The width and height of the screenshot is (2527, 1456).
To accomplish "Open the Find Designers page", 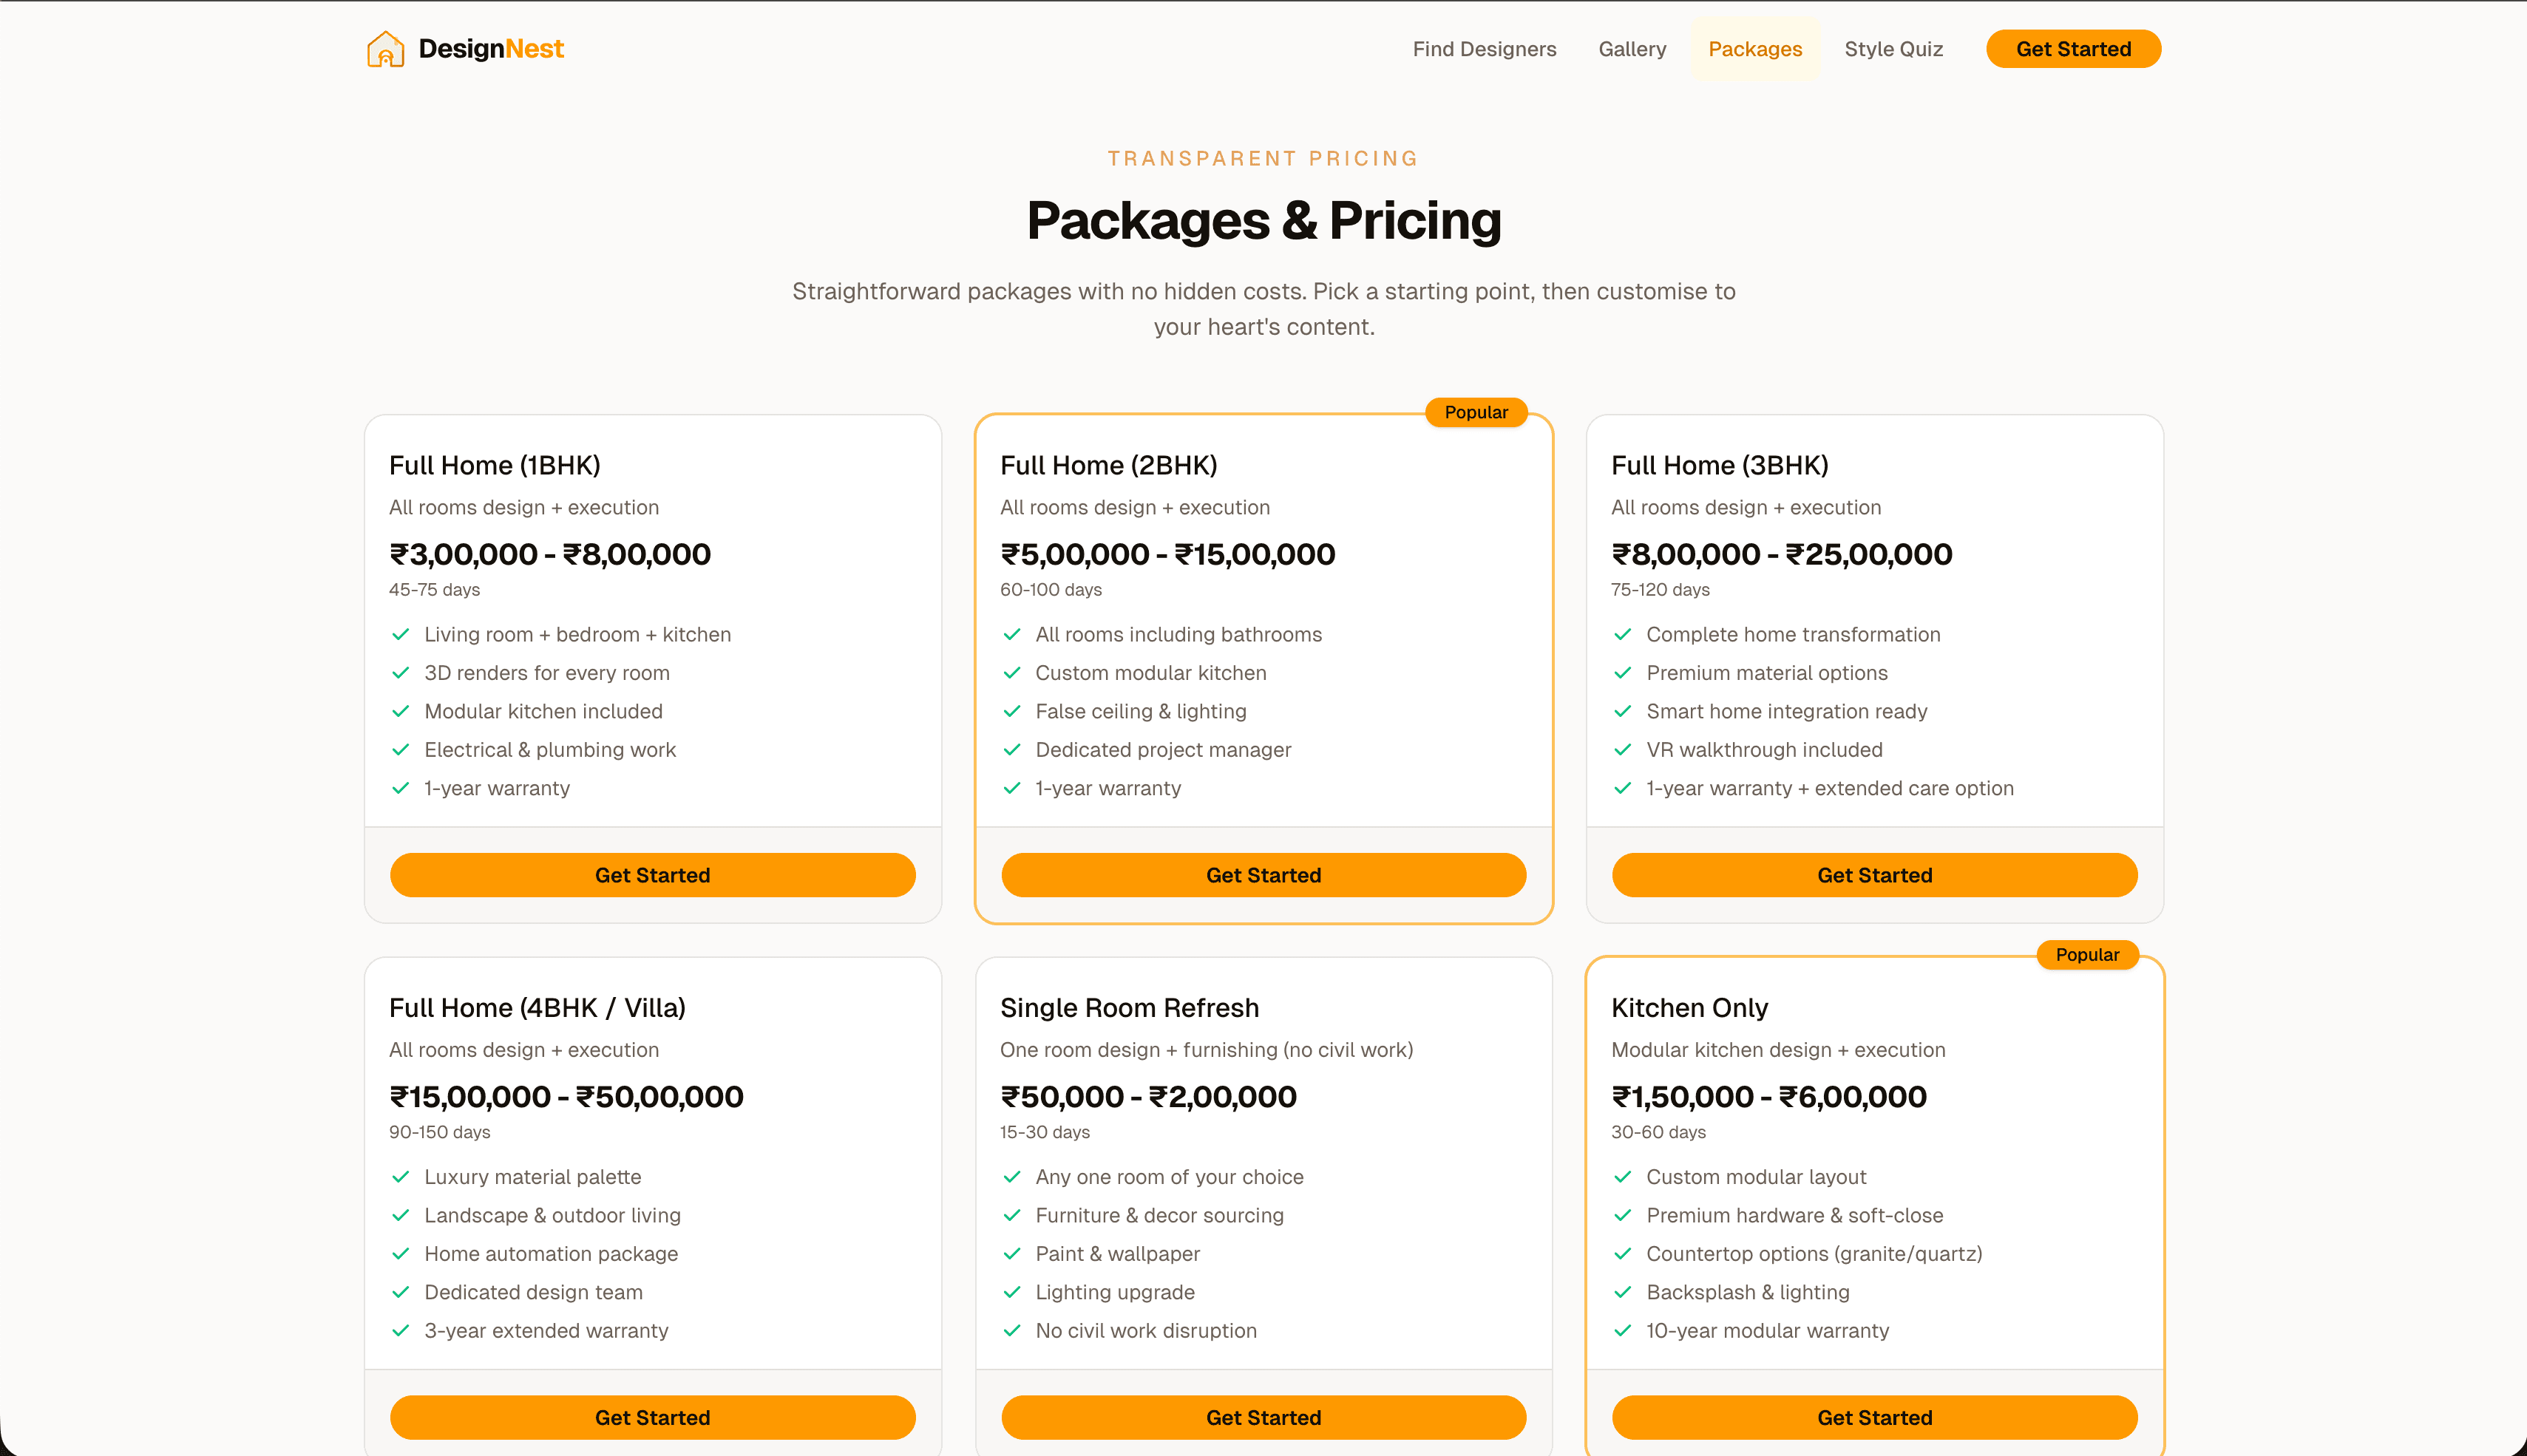I will tap(1484, 48).
